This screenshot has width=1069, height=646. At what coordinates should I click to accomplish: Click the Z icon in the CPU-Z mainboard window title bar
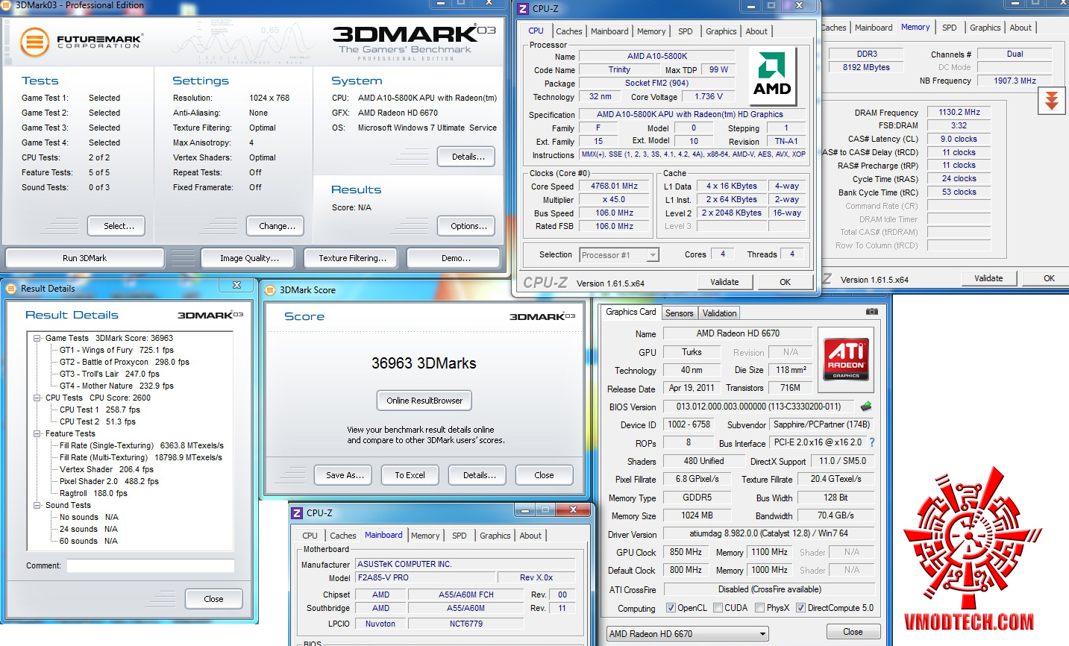297,513
